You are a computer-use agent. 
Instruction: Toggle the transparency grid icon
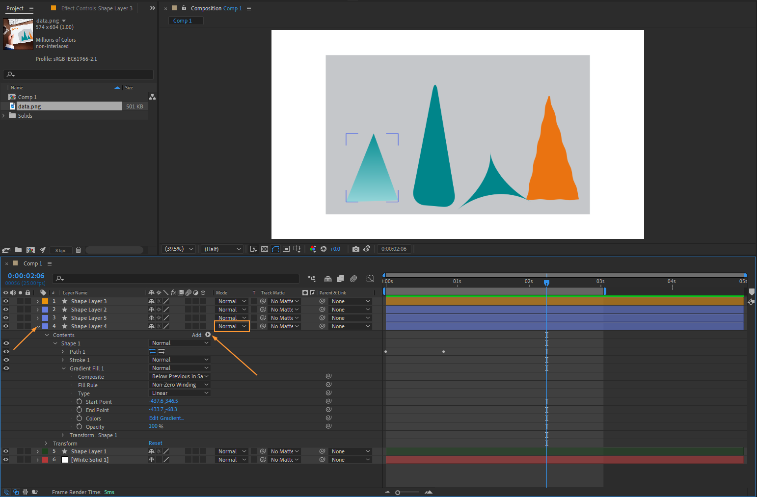265,249
